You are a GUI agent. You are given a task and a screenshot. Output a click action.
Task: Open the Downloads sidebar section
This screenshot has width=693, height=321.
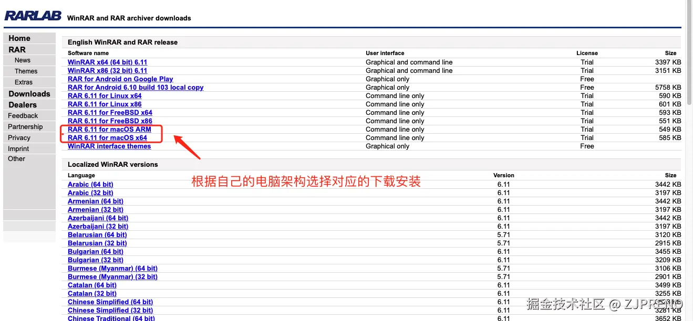(x=29, y=94)
